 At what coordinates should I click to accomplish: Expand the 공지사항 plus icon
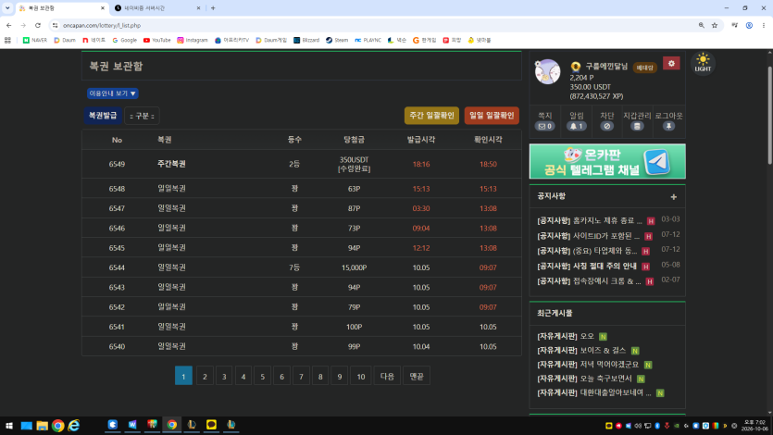(673, 197)
